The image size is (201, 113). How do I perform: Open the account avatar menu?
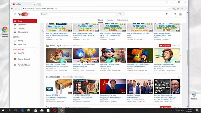tap(181, 14)
